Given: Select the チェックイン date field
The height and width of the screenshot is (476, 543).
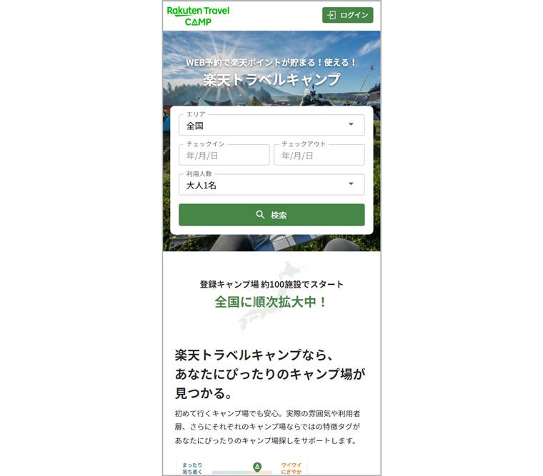Looking at the screenshot, I should pos(224,155).
